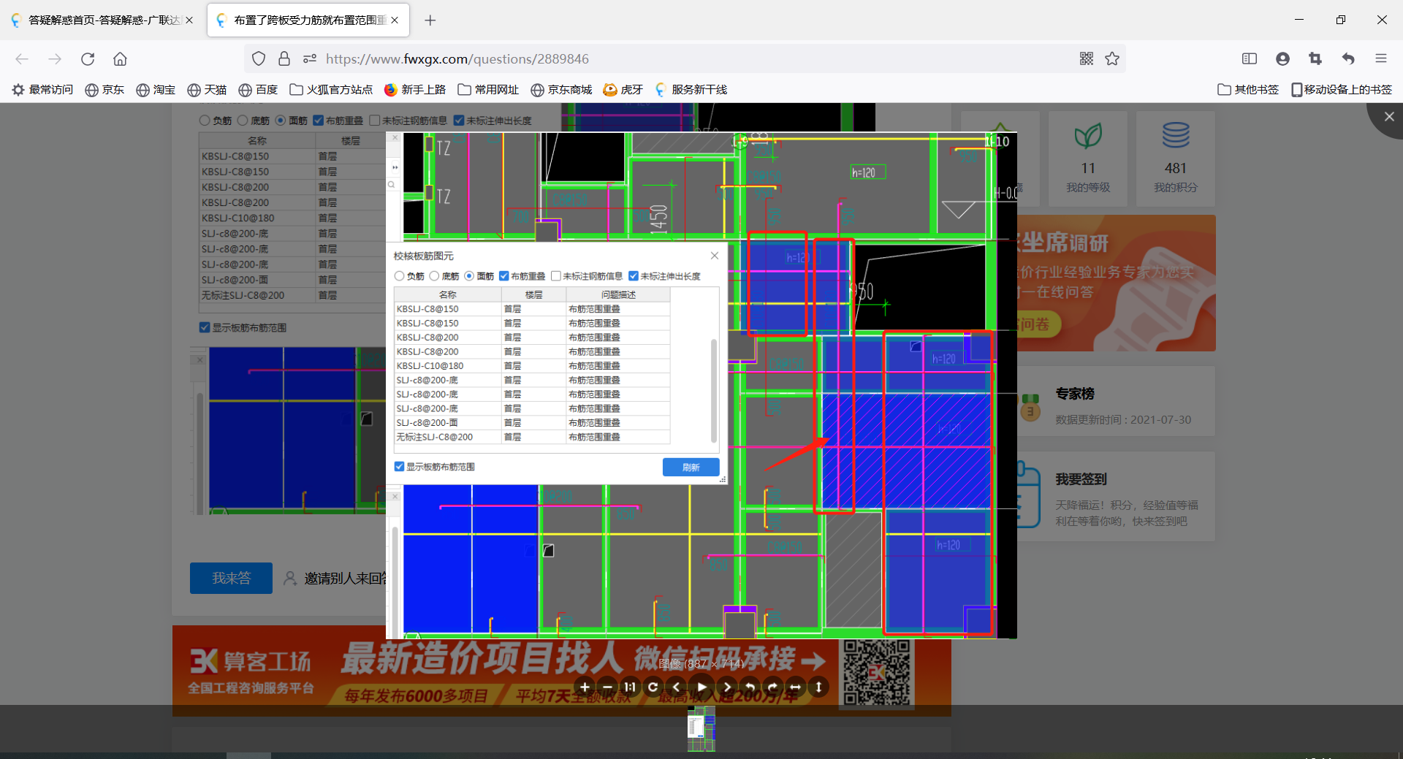1403x759 pixels.
Task: Click the browser forward arrow
Action: tap(55, 59)
